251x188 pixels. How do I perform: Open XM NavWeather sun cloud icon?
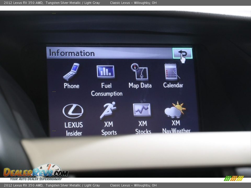(x=175, y=109)
